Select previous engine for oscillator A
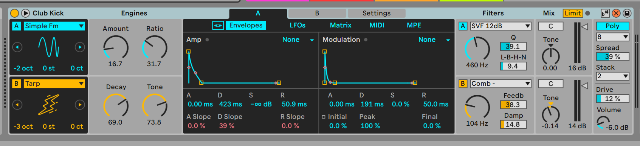The image size is (640, 146). 17,47
